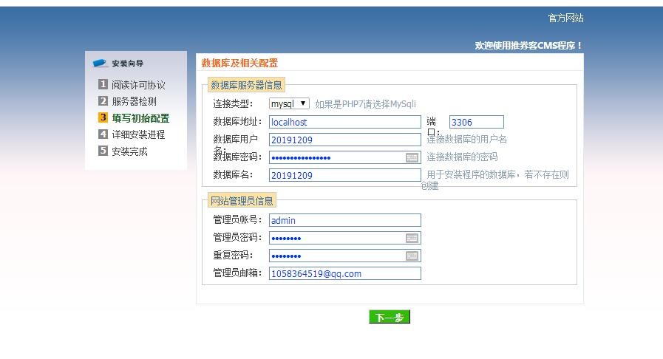Image resolution: width=663 pixels, height=359 pixels.
Task: Select step 5 安装完成
Action: [129, 151]
